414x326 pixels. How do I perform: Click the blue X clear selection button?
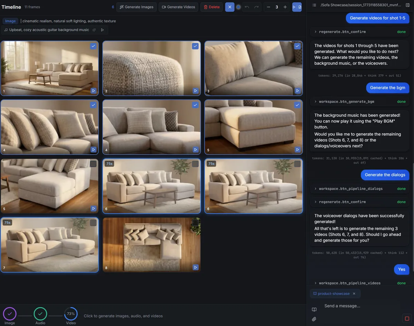230,7
